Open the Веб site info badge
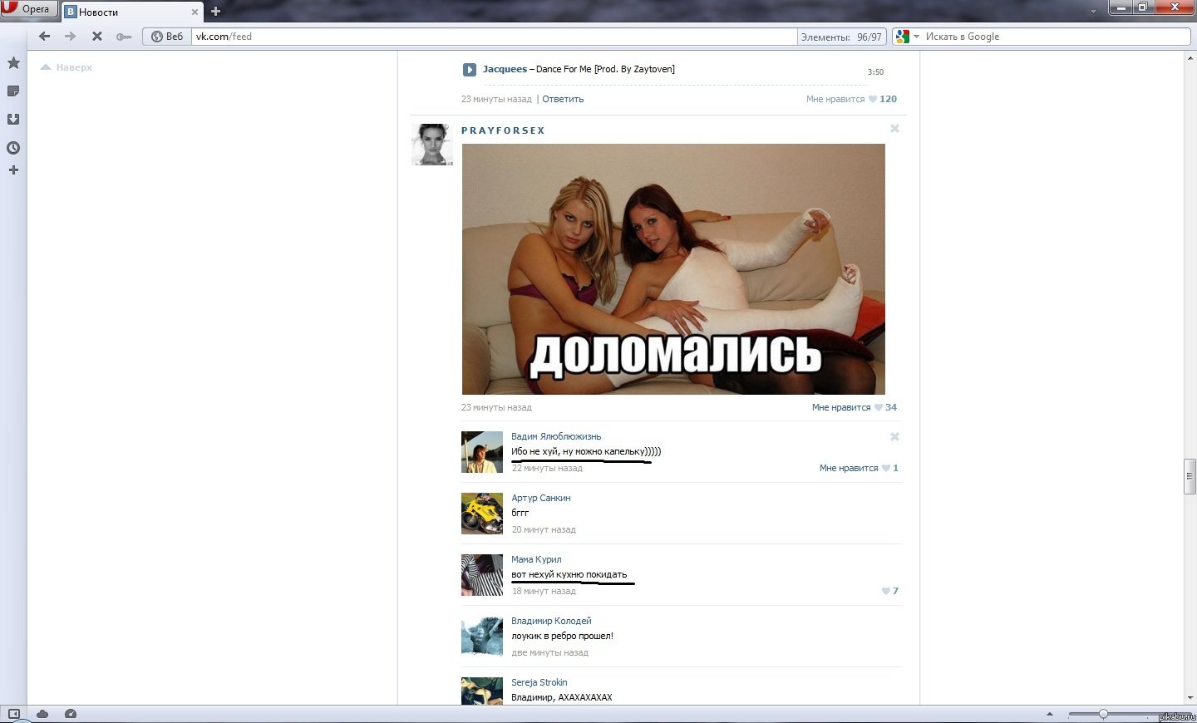This screenshot has height=723, width=1197. pos(167,37)
